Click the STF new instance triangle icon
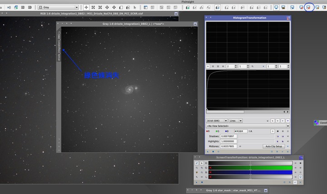 click(197, 182)
